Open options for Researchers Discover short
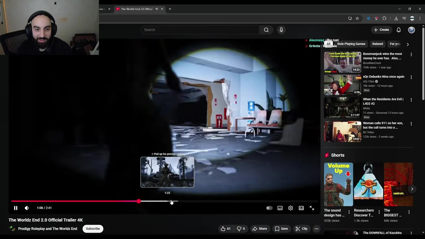The width and height of the screenshot is (425, 239). tap(379, 212)
